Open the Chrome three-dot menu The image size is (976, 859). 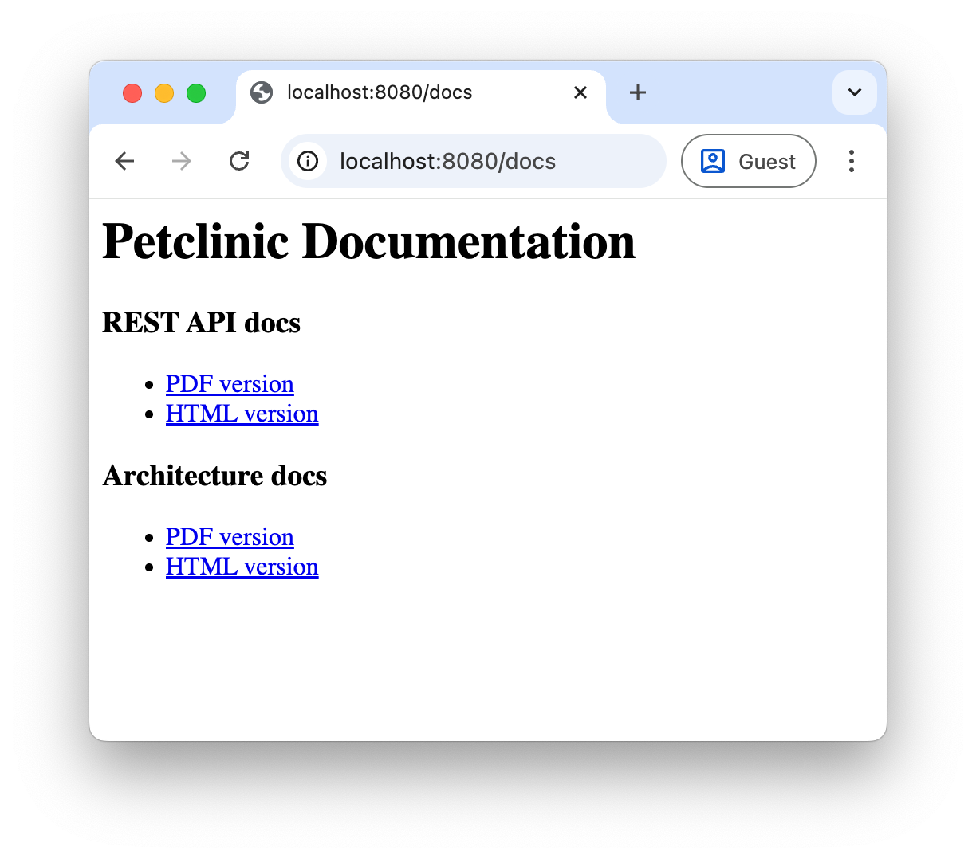click(852, 161)
